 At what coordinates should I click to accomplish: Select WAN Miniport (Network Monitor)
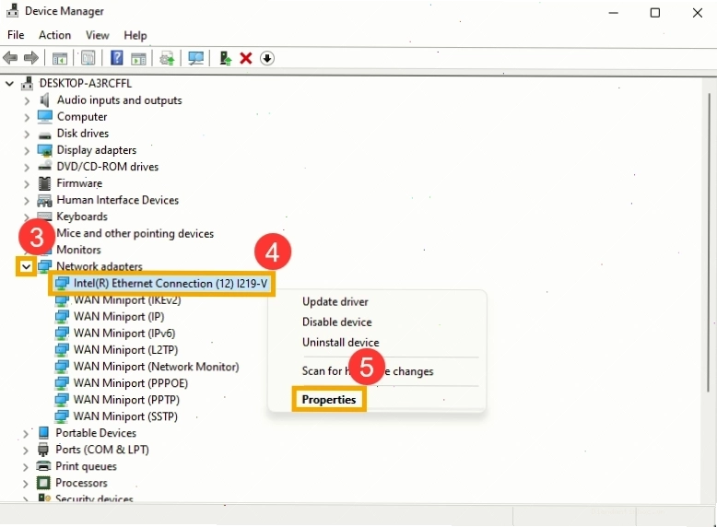point(157,367)
